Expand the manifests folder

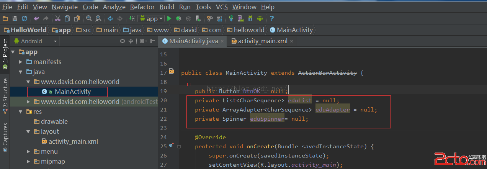point(21,62)
